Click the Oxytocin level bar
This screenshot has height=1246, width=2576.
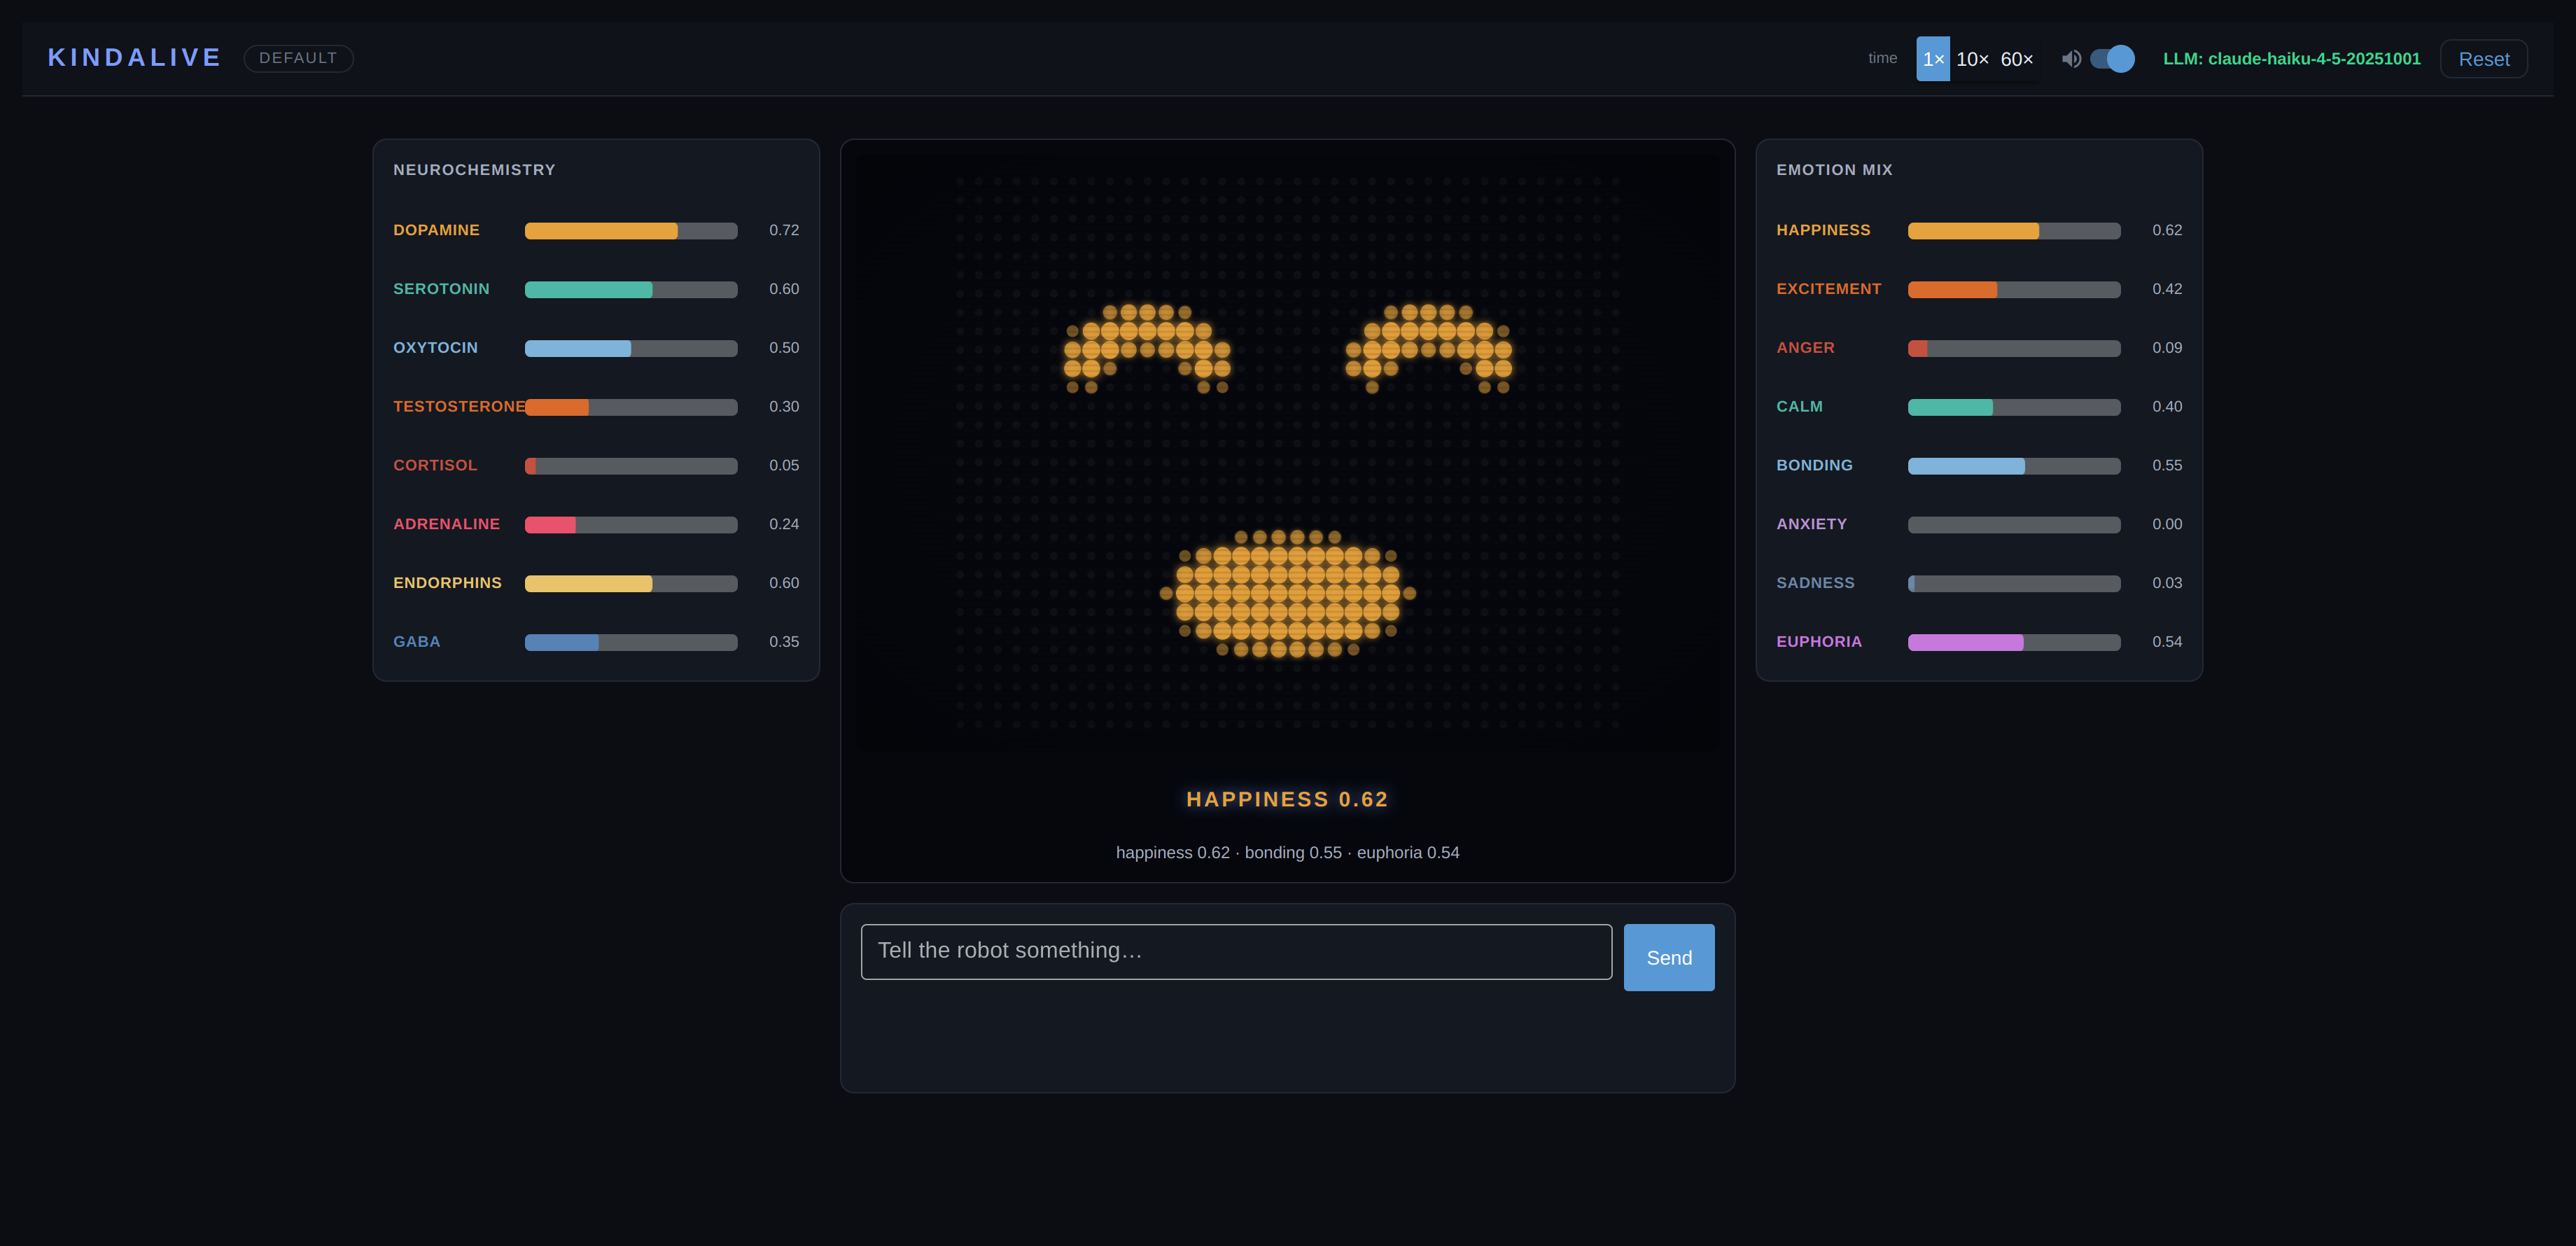click(631, 349)
